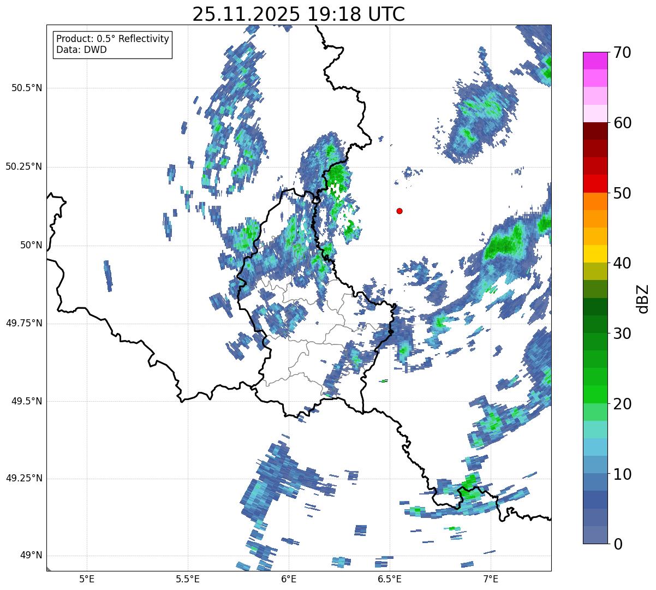Click the 5.5°E longitude label
The height and width of the screenshot is (590, 656).
(188, 579)
